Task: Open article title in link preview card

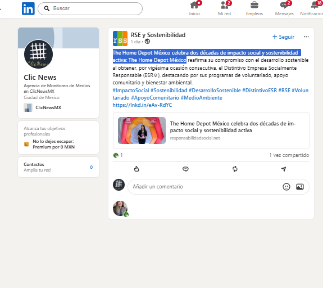Action: pyautogui.click(x=233, y=127)
